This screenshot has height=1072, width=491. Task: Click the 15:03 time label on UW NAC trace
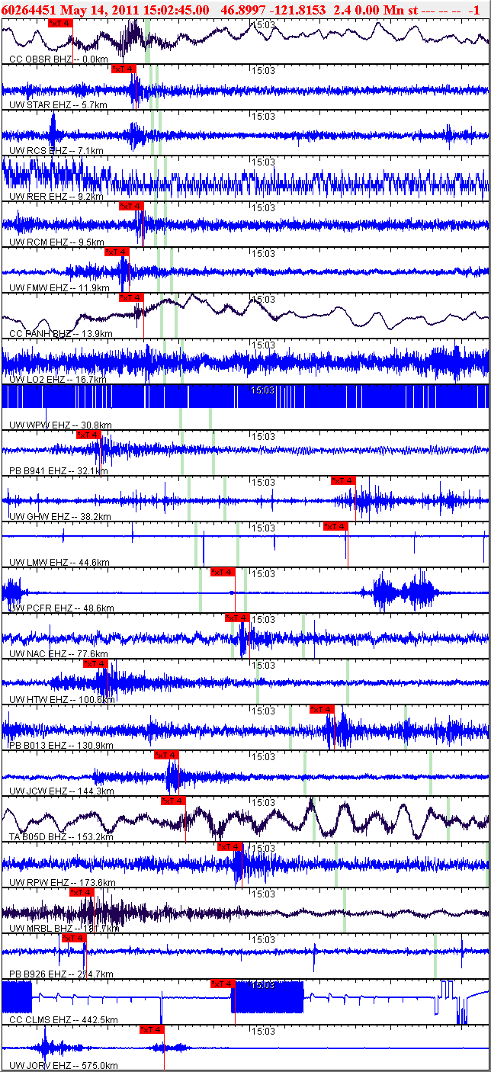(x=264, y=620)
